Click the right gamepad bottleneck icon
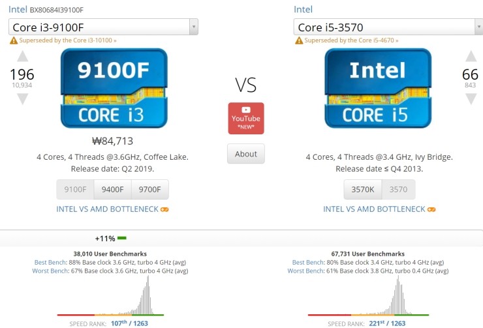The width and height of the screenshot is (483, 328). point(431,209)
